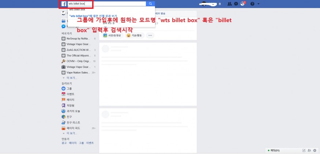Open notifications globe with red badge
The height and width of the screenshot is (154, 320).
click(x=242, y=4)
